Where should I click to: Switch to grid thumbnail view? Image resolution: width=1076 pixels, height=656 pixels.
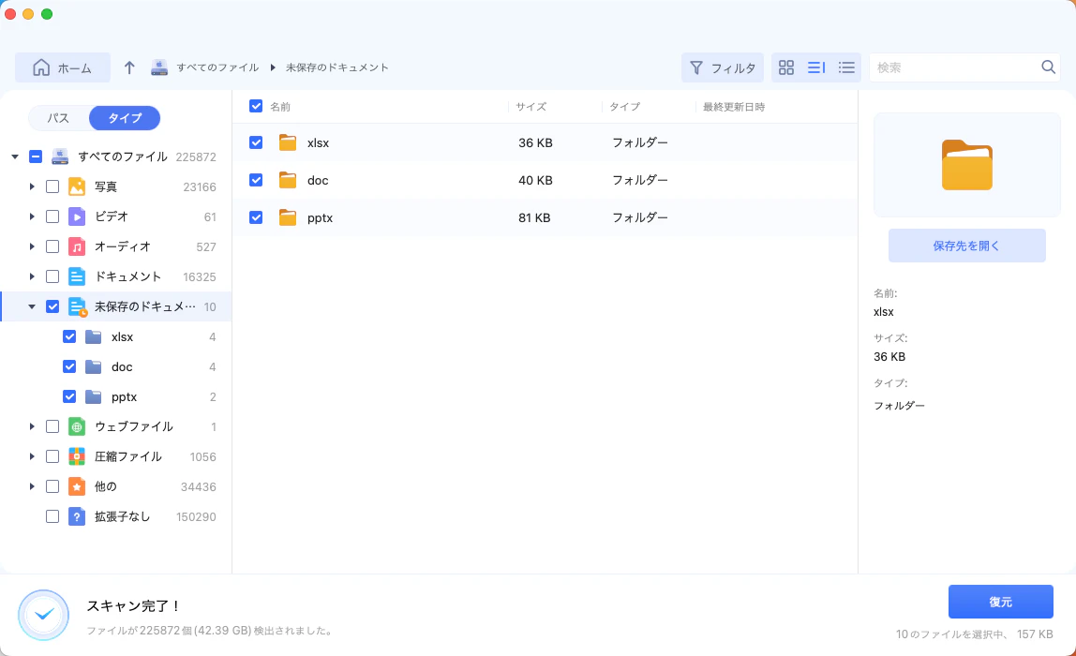[x=786, y=67]
